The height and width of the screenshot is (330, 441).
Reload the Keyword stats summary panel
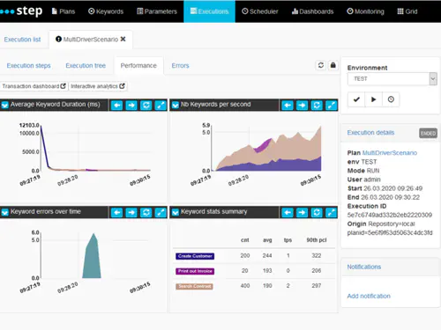317,212
